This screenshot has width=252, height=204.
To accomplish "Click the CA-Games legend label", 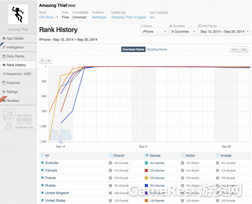I will 157,171.
